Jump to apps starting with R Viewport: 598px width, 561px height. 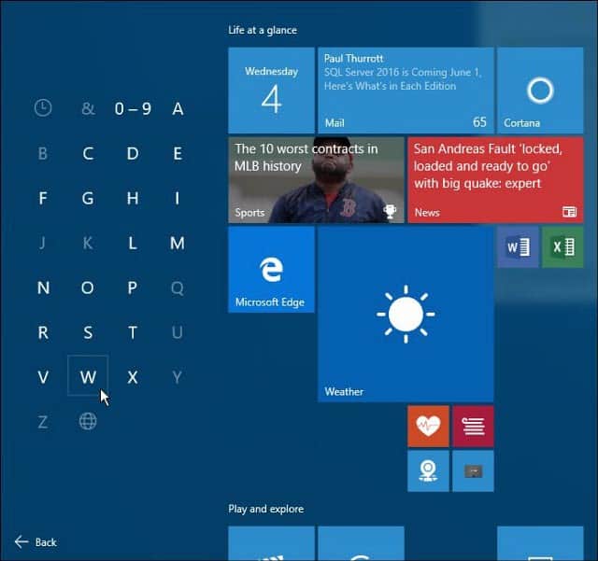coord(43,332)
